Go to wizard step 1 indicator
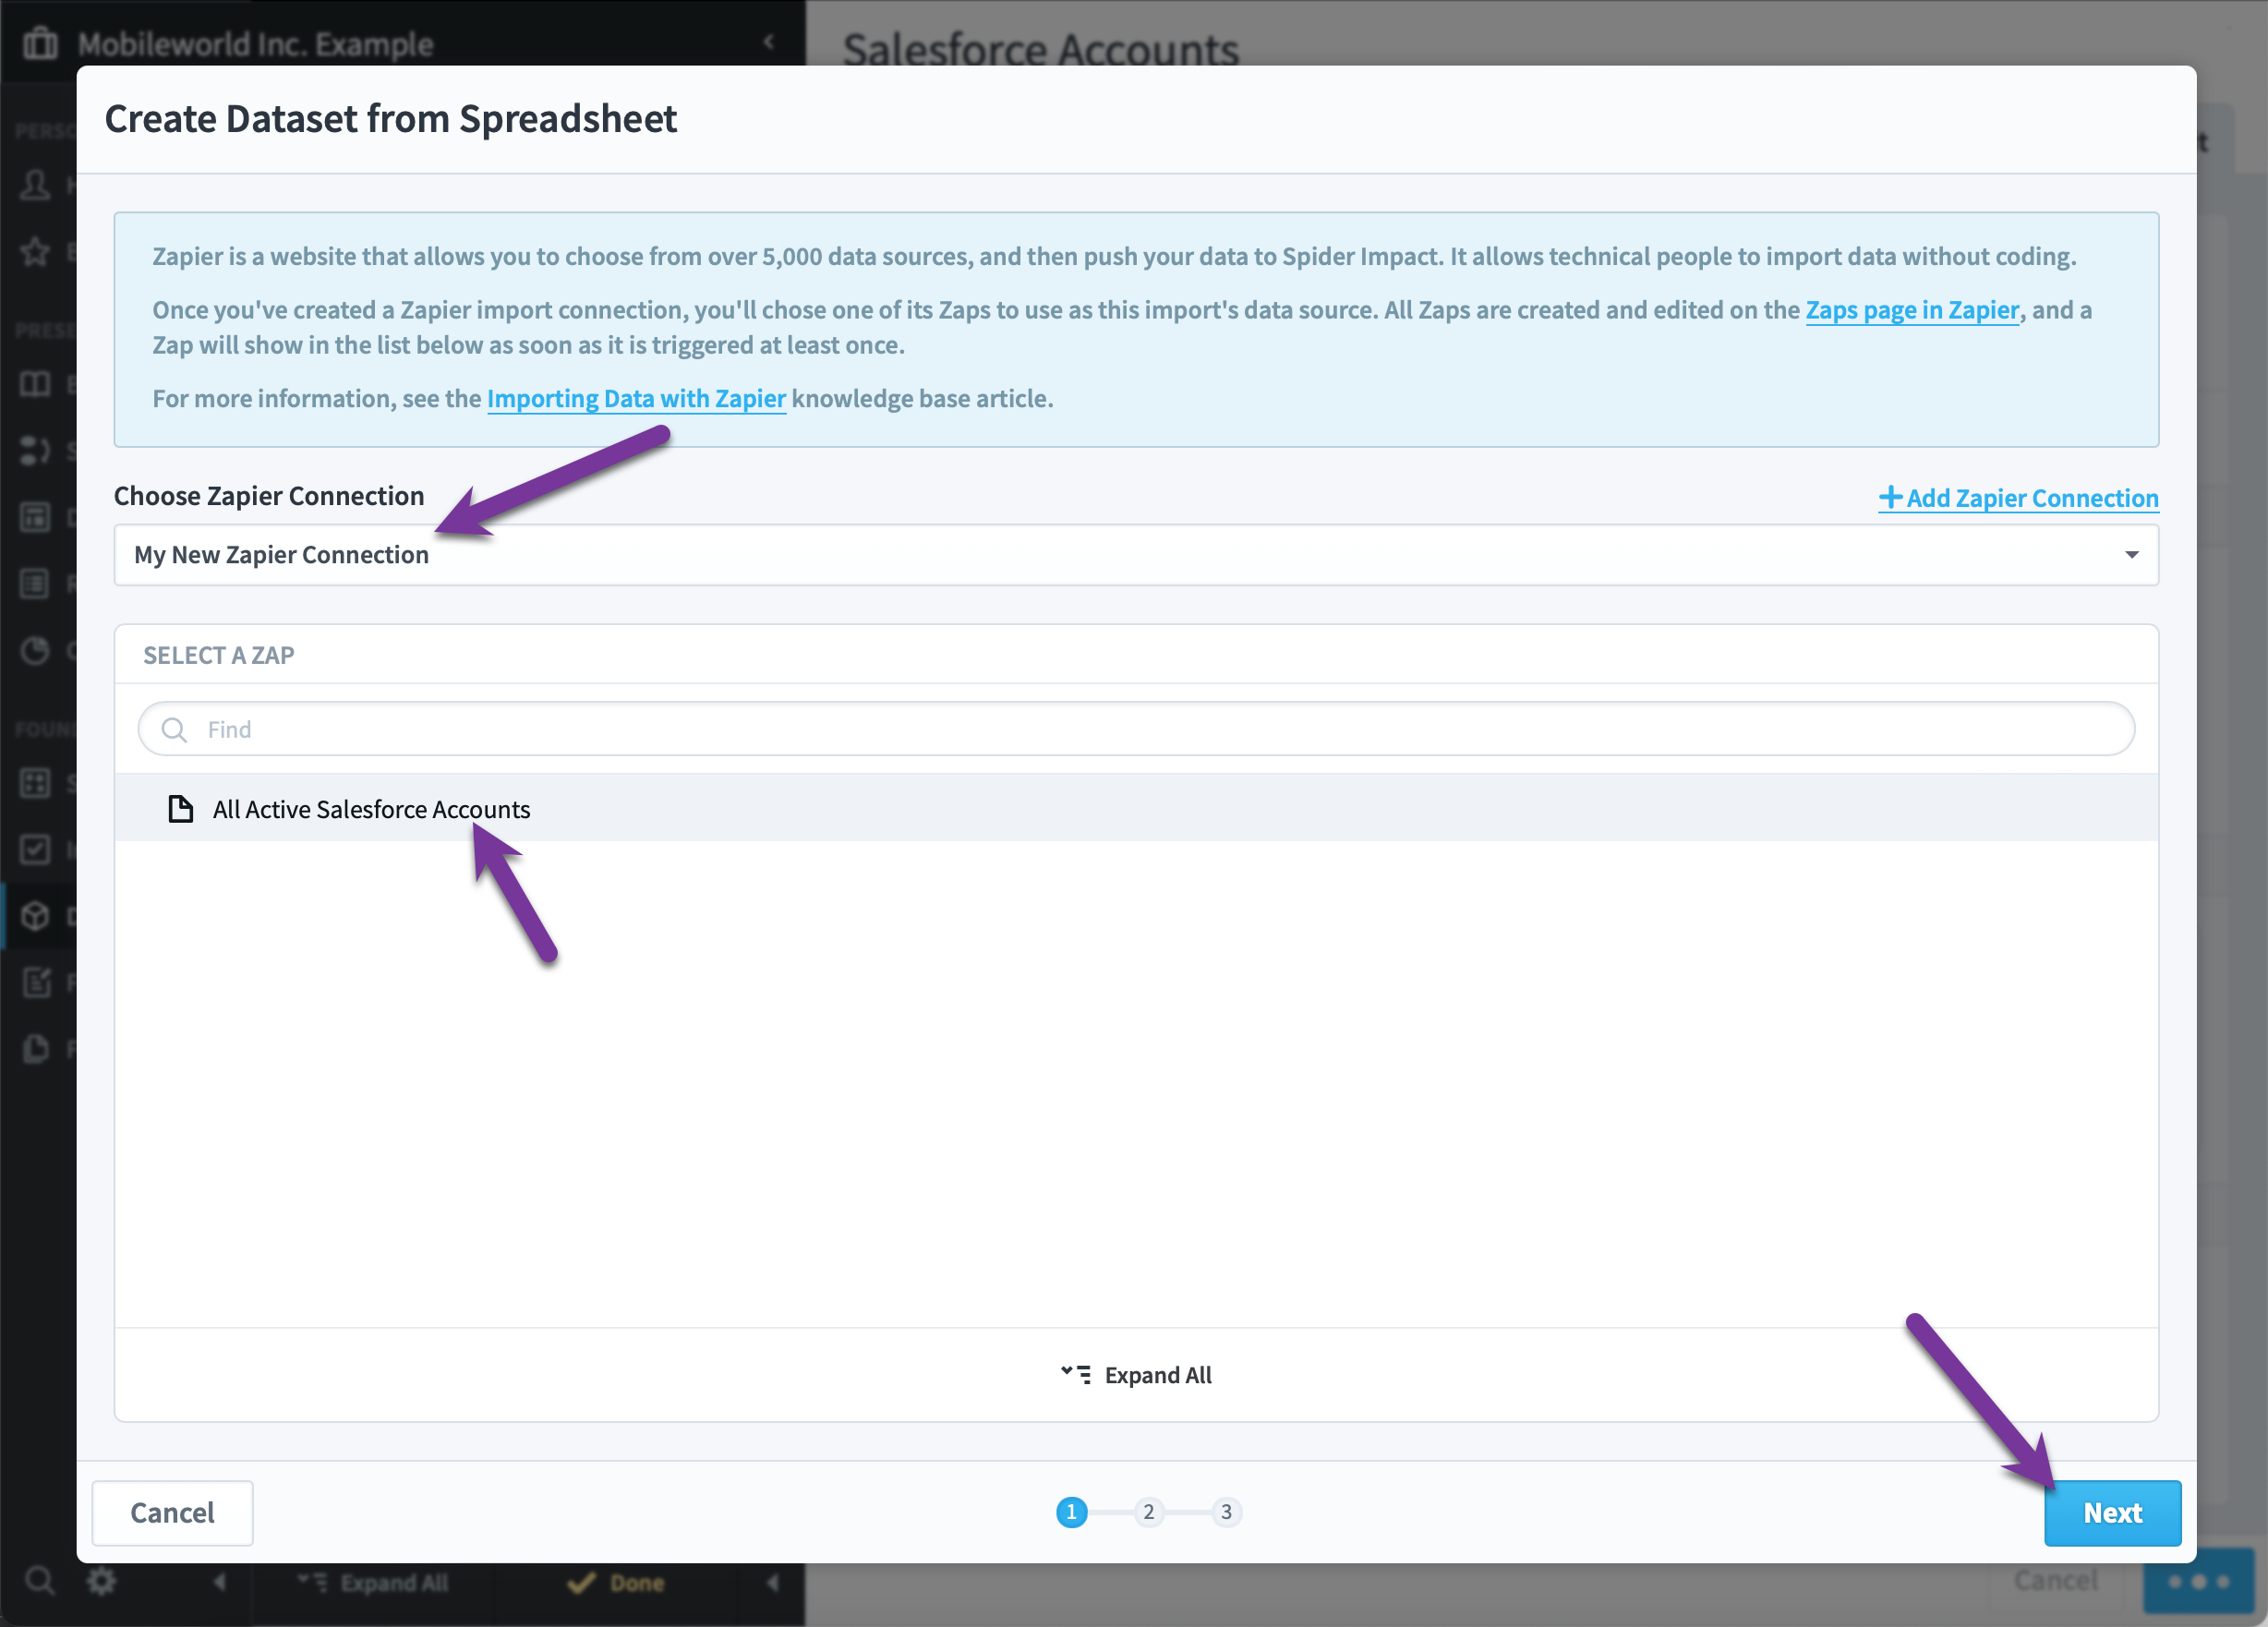2268x1627 pixels. pos(1071,1512)
